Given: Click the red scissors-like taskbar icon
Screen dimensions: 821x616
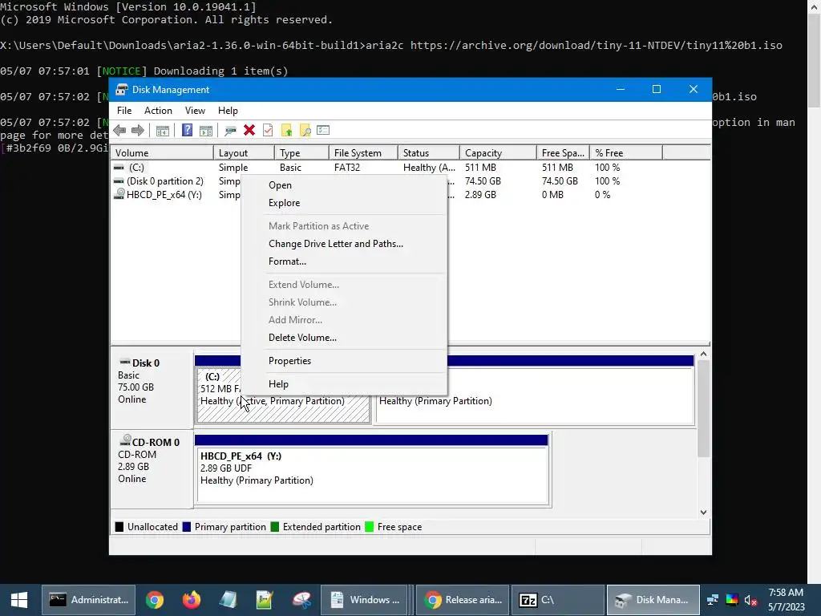Looking at the screenshot, I should pos(301,600).
